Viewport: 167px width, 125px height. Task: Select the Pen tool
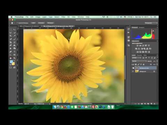pos(10,52)
